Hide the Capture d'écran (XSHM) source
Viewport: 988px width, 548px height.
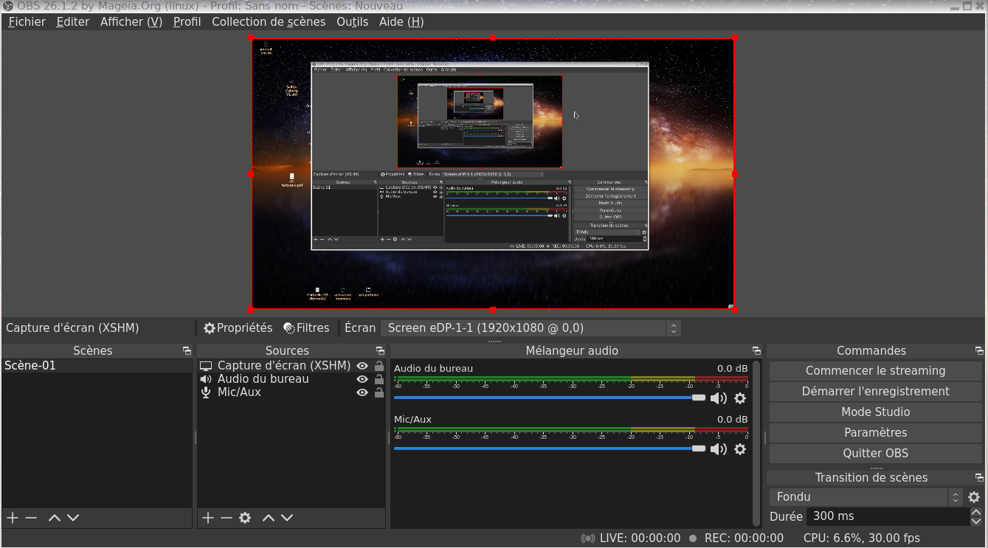pyautogui.click(x=362, y=366)
